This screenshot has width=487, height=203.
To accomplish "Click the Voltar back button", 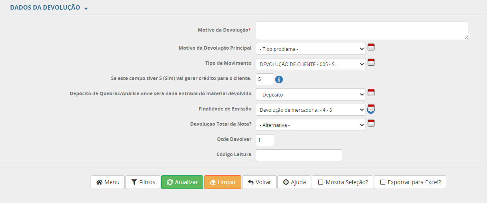I will tap(259, 182).
